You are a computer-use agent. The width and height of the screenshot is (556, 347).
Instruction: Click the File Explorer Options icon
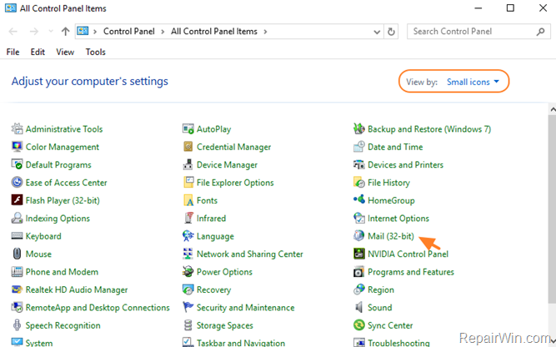[188, 183]
